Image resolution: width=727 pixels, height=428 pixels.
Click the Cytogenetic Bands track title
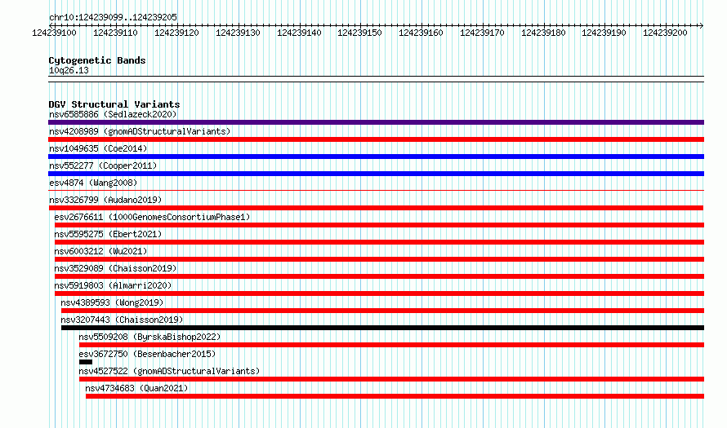pos(97,60)
